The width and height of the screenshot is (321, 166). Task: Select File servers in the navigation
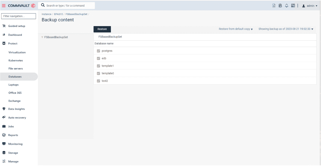[x=15, y=68]
